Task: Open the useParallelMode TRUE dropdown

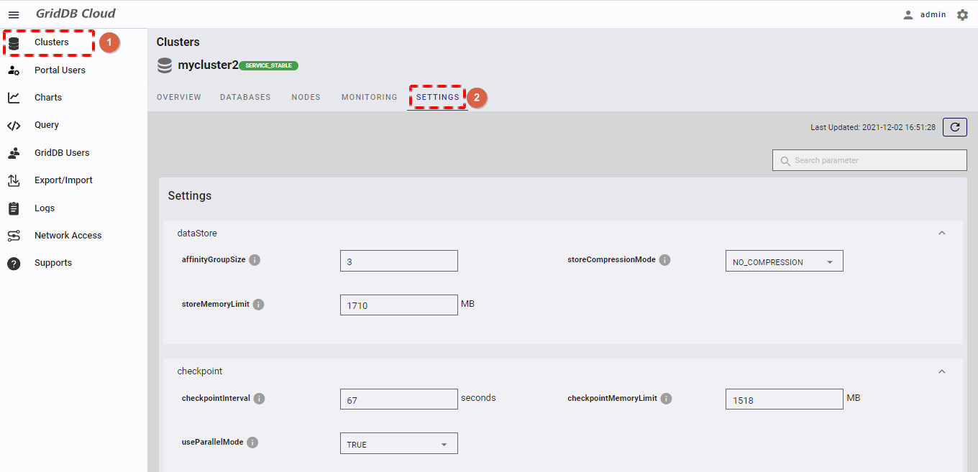Action: coord(398,443)
